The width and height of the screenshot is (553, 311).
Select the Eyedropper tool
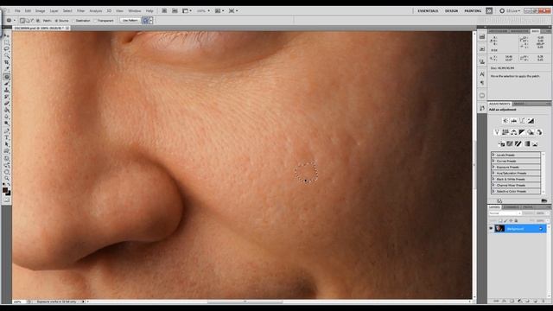[7, 69]
